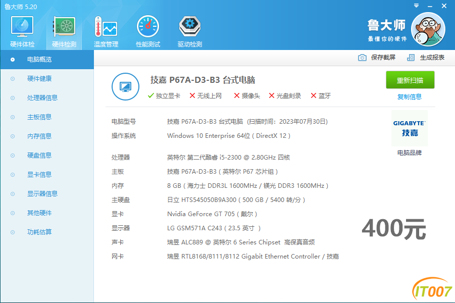455x303 pixels.
Task: Click the desktop computer monitor icon
Action: (125, 86)
